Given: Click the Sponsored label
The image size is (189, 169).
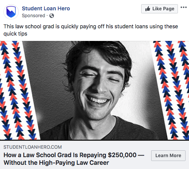Looking at the screenshot, I should [x=33, y=16].
